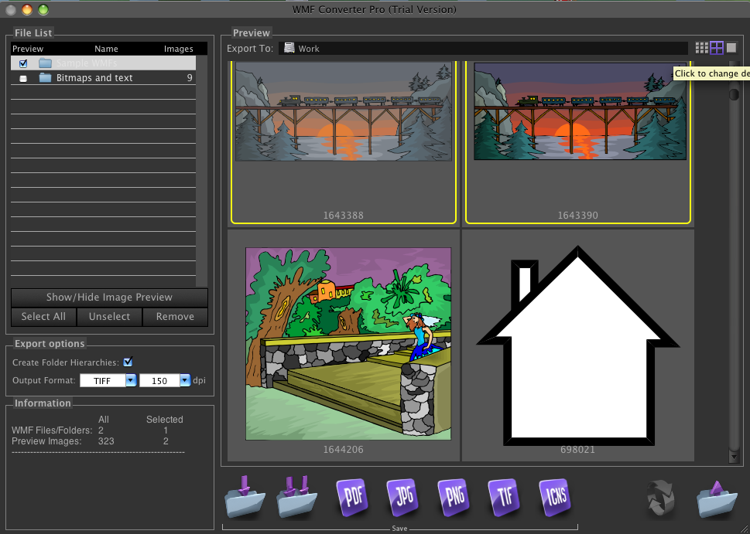Click the Show/Hide Image Preview button
This screenshot has width=750, height=534.
coord(109,298)
